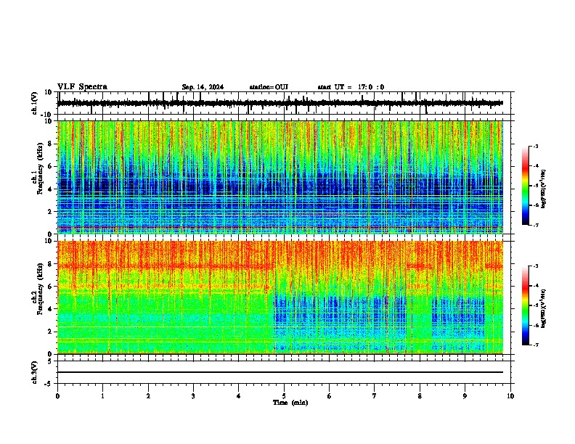
Task: Click time axis tick label "7"
Action: [x=375, y=396]
